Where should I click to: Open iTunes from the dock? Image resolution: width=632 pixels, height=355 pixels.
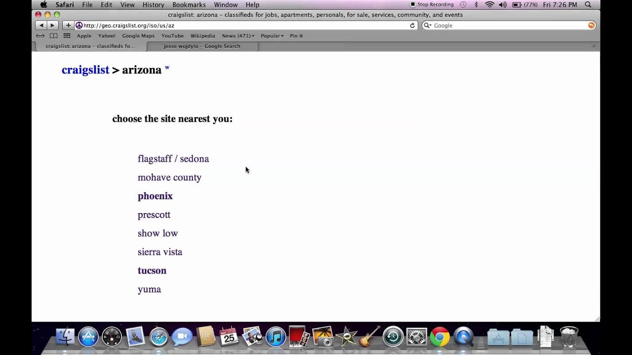pyautogui.click(x=276, y=337)
